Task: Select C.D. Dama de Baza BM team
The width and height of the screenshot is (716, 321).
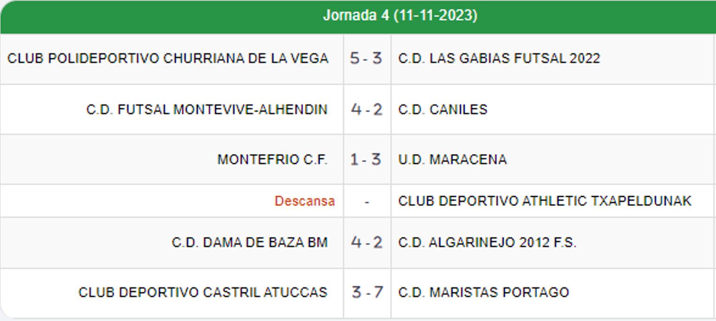Action: point(249,243)
